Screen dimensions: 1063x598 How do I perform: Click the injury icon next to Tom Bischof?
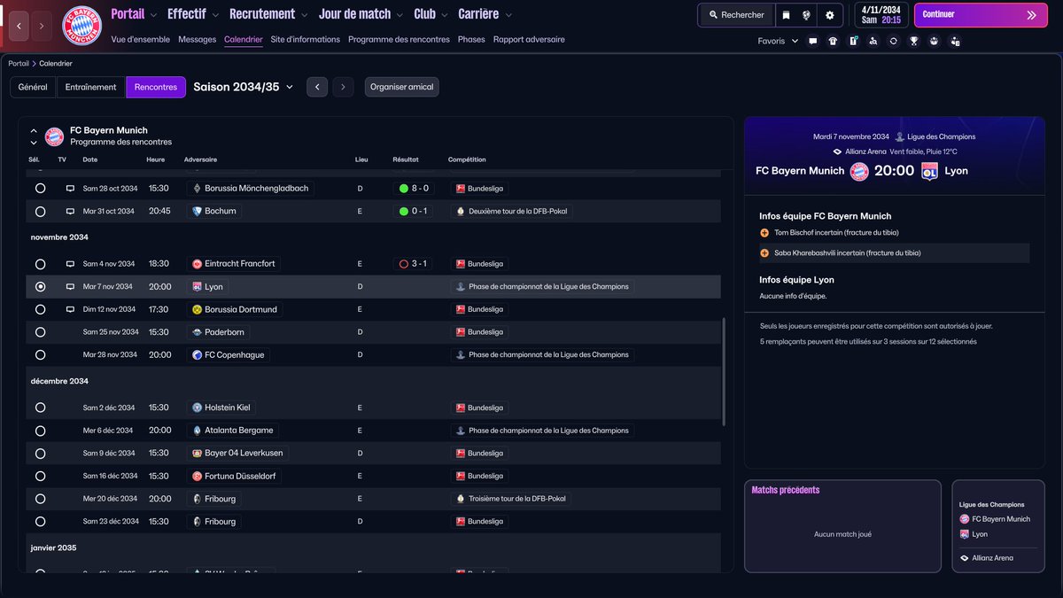click(764, 233)
